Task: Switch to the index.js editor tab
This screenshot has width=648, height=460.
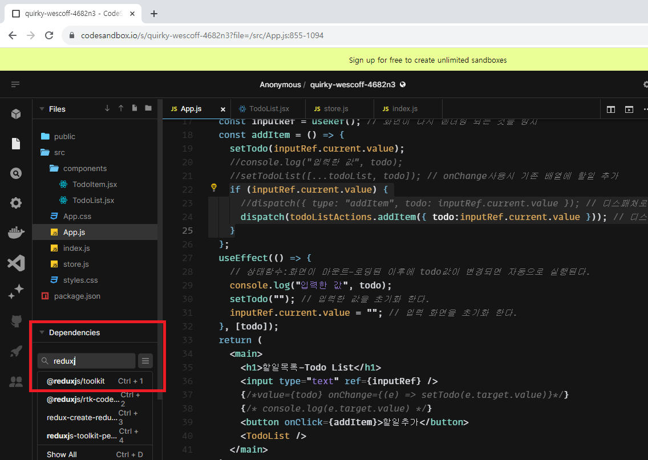Action: tap(407, 109)
